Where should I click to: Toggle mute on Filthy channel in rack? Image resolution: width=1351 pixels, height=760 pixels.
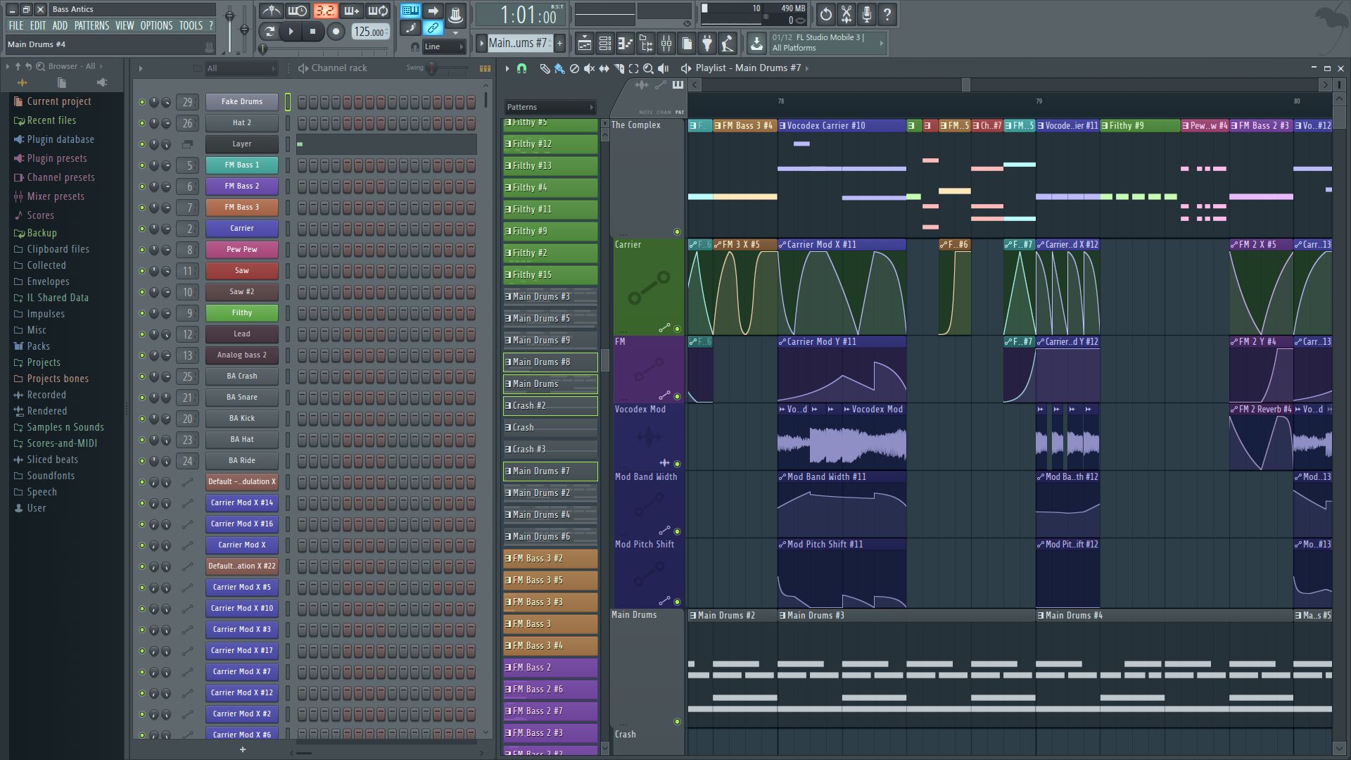(x=140, y=312)
